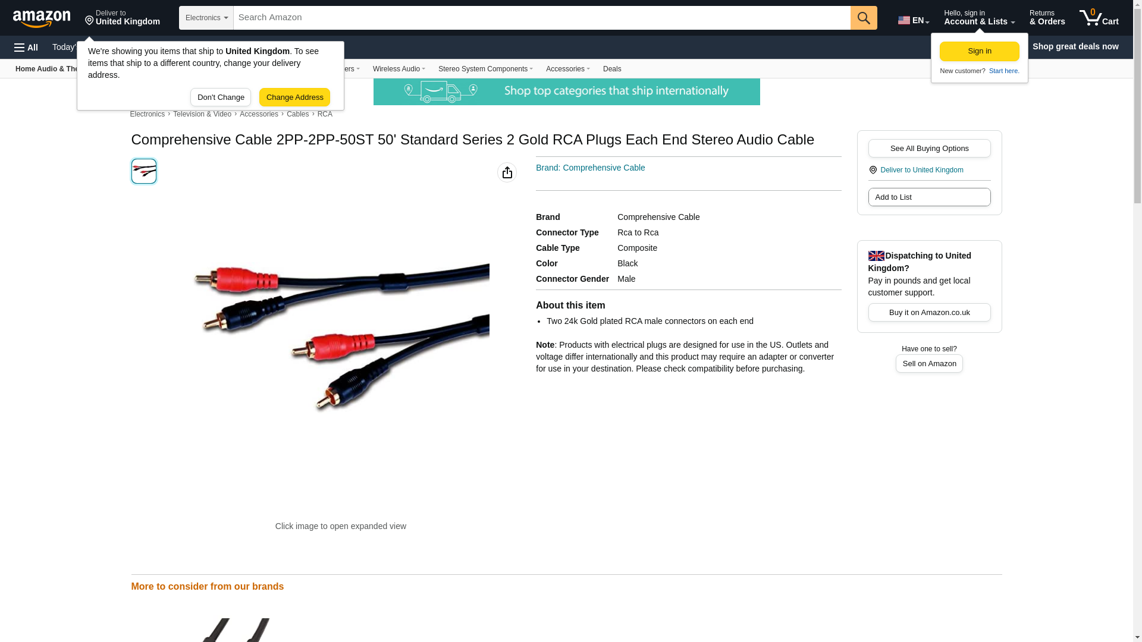Expand the Account & Lists menu
The image size is (1142, 642).
[x=979, y=18]
